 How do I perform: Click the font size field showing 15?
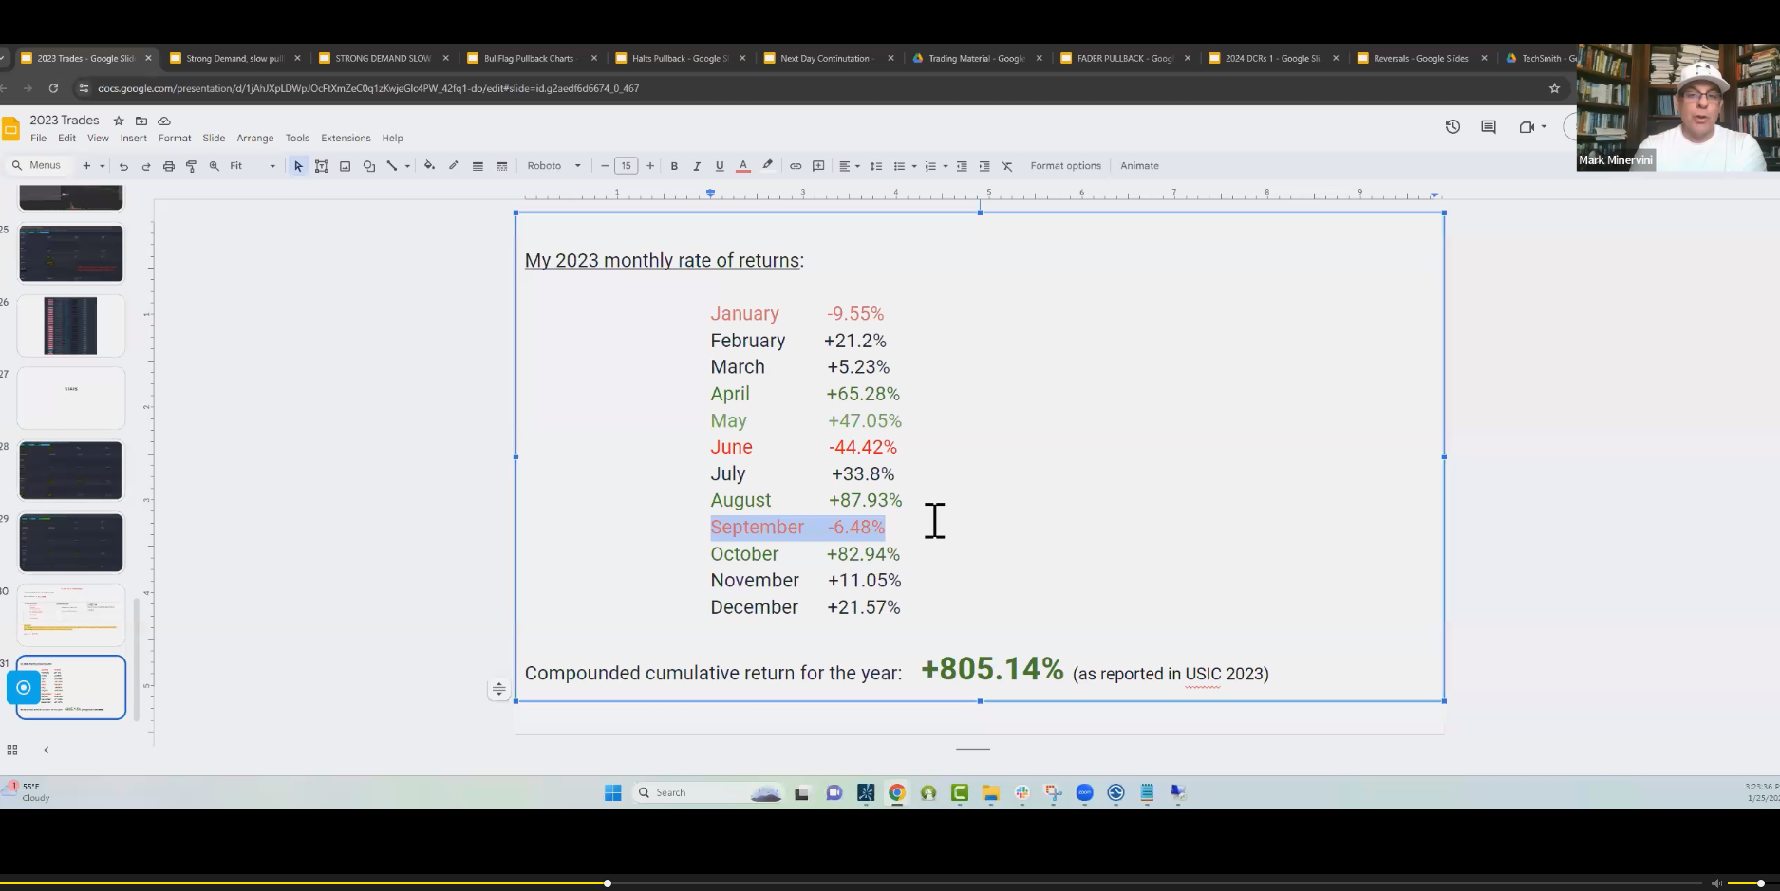tap(627, 166)
